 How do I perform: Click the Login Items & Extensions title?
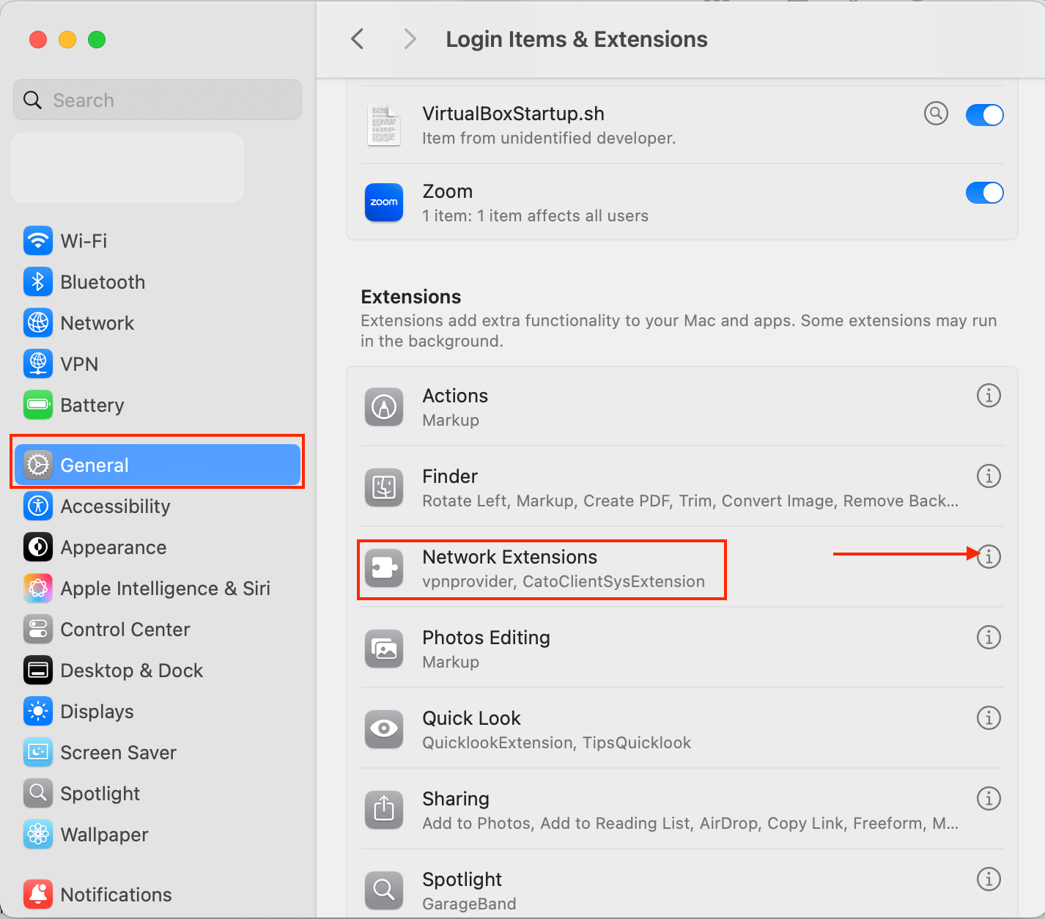point(577,39)
